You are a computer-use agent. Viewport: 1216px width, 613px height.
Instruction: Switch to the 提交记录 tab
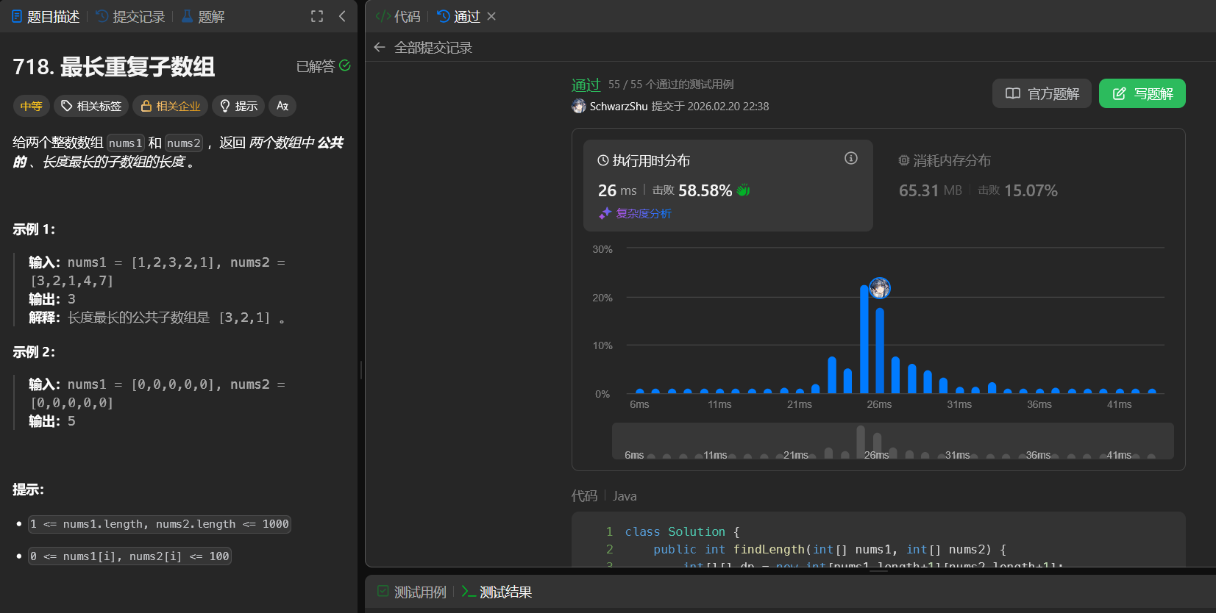pyautogui.click(x=130, y=16)
